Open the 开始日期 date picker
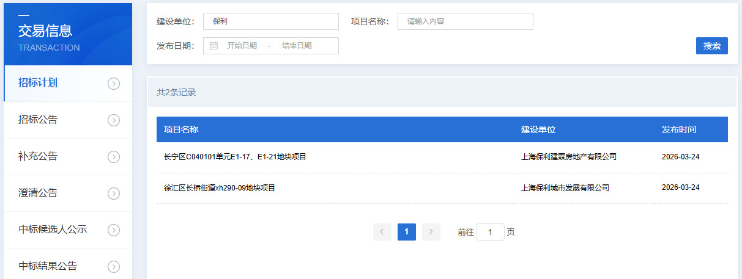The width and height of the screenshot is (742, 279). [x=242, y=46]
